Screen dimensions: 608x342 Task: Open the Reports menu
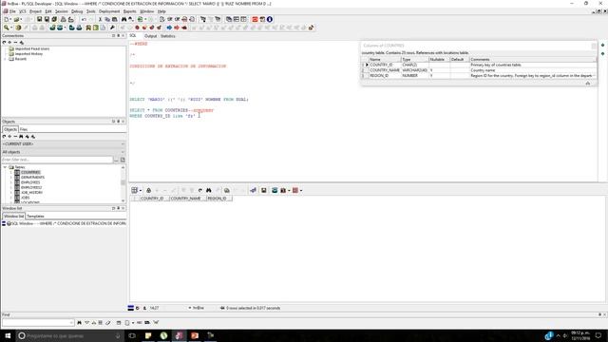(130, 11)
